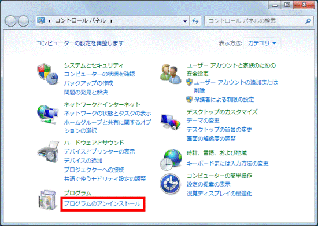This screenshot has height=226, width=318.
Task: Open システムとセキュリティ category
Action: (94, 65)
